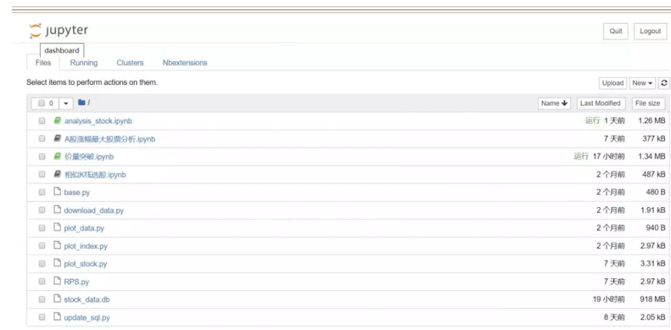Check the box for 价量突破.ipynb

(x=42, y=157)
